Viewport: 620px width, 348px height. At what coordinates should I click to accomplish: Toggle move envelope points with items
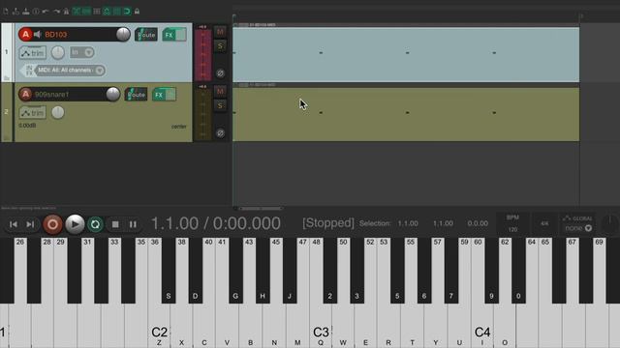[x=107, y=12]
